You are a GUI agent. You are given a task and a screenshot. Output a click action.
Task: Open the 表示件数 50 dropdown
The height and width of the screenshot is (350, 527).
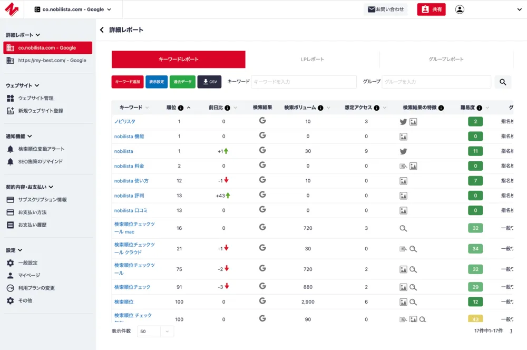(155, 332)
